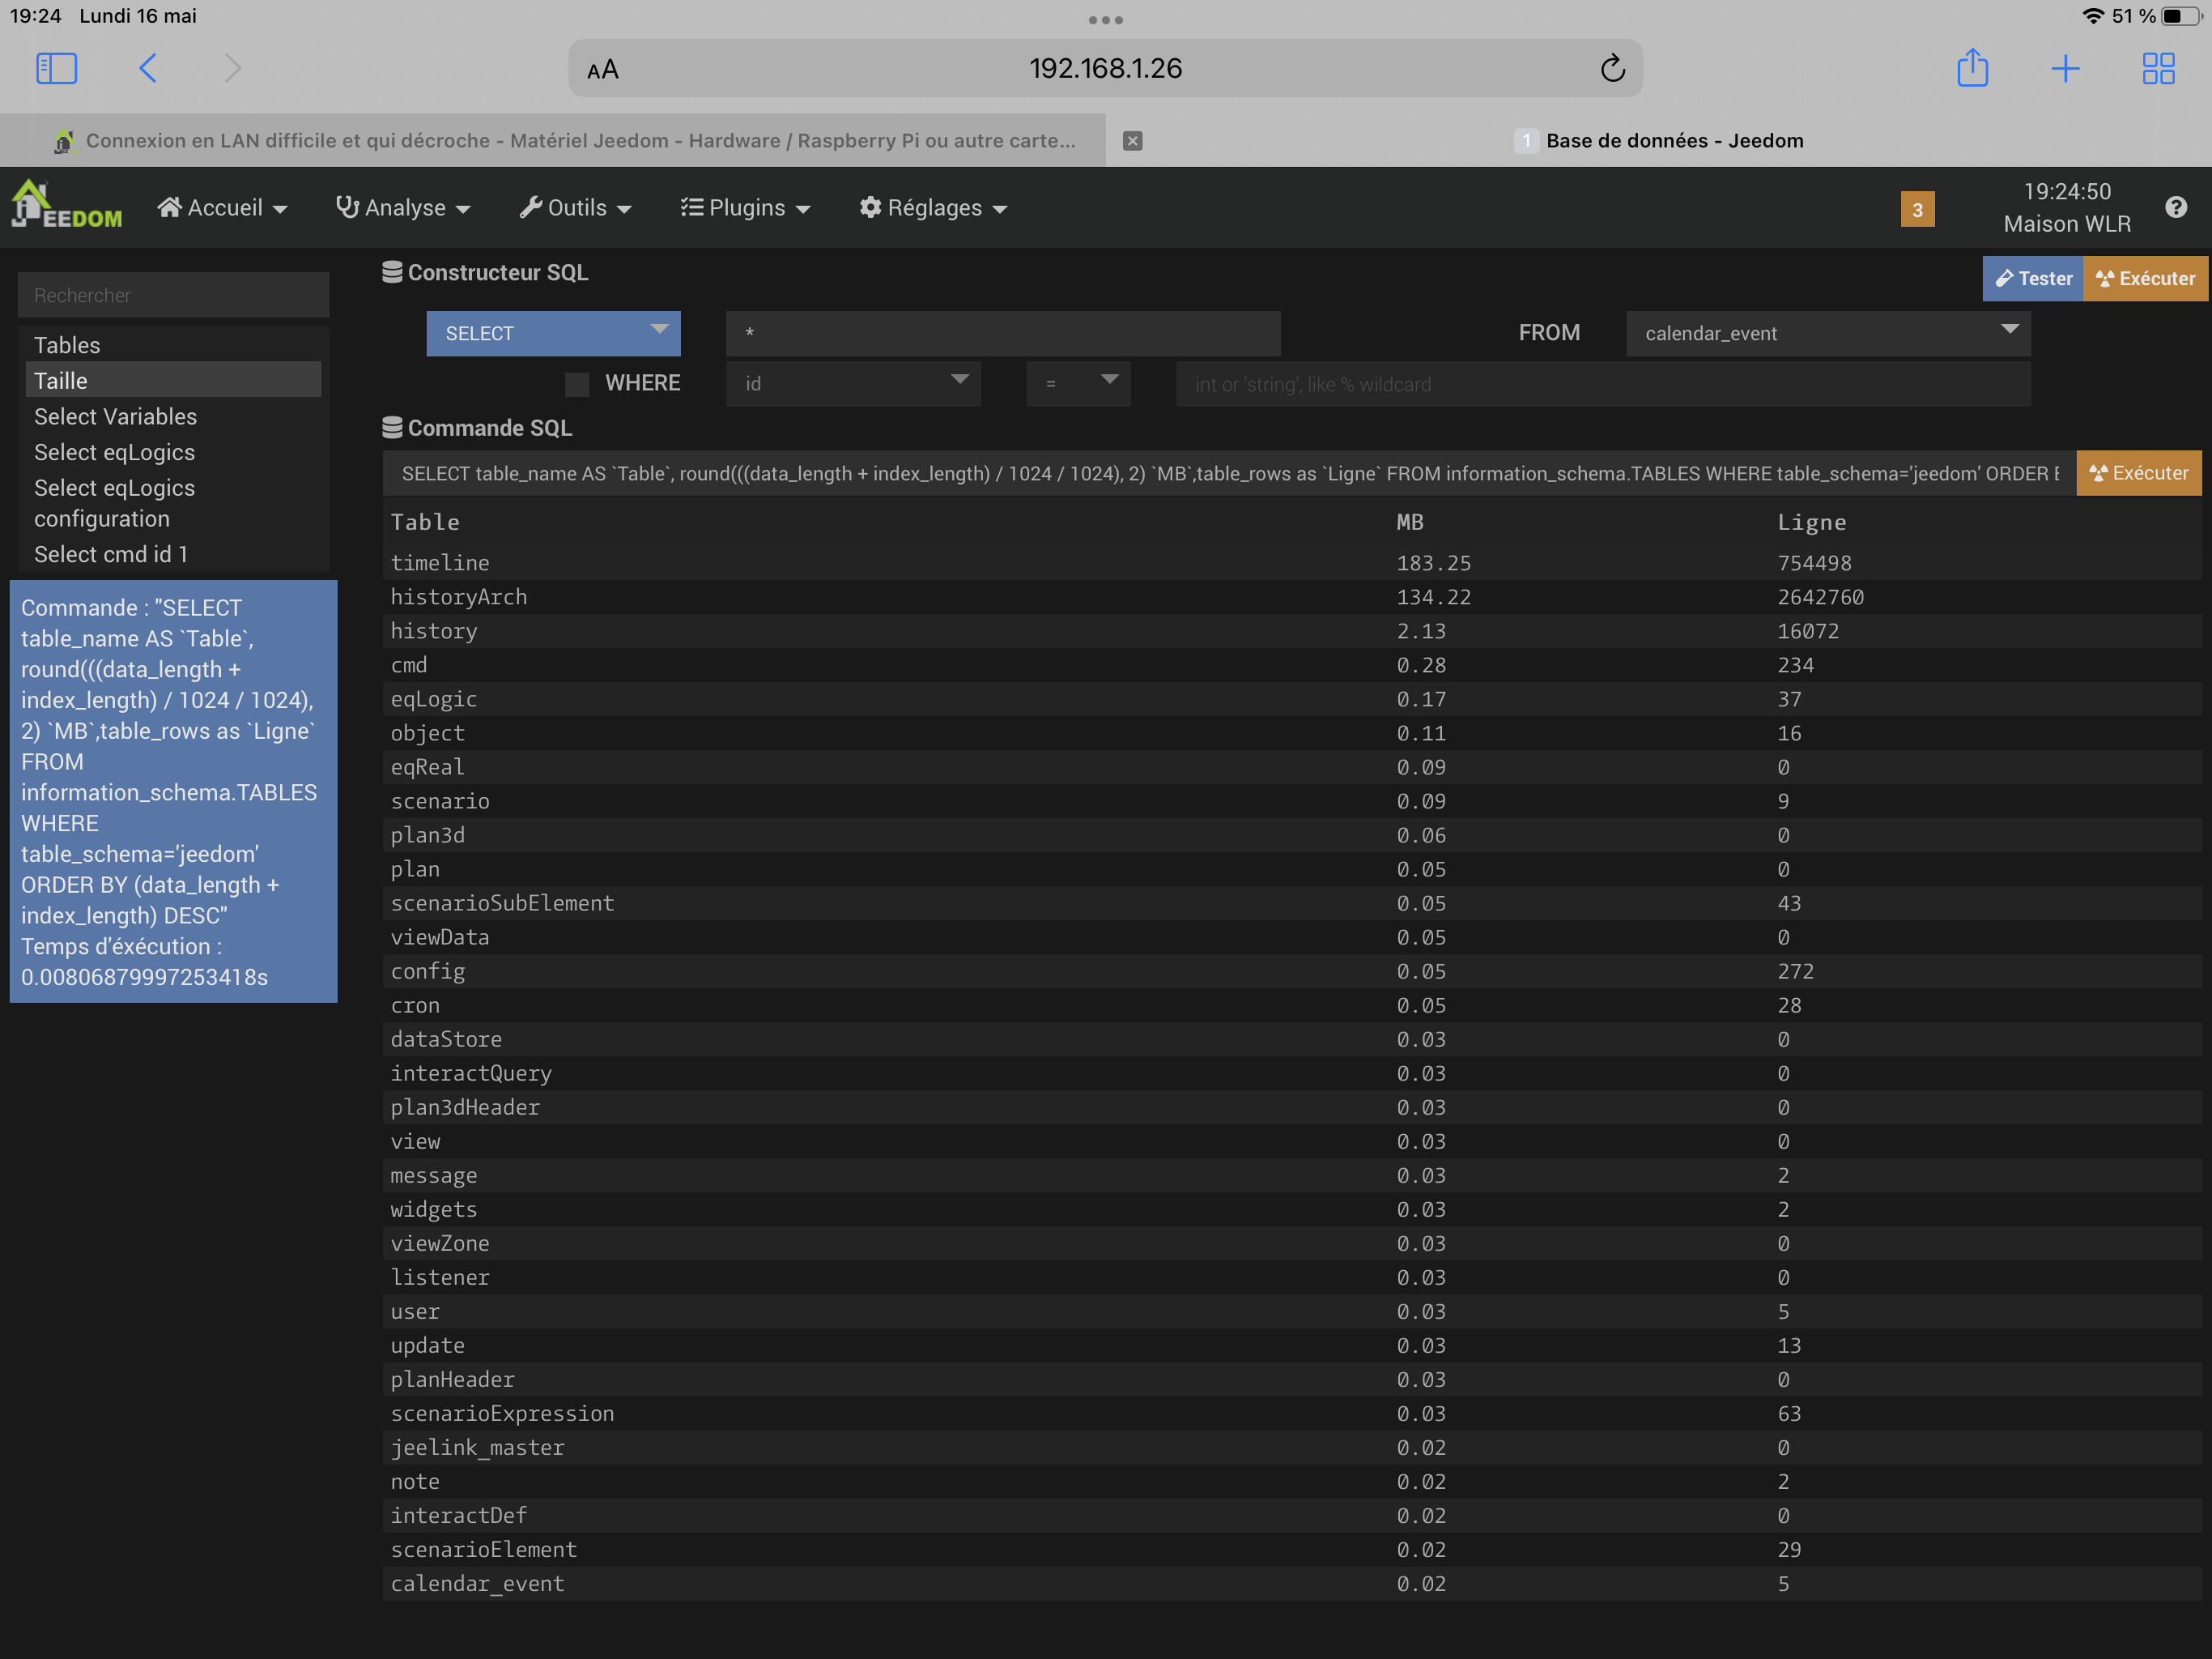Click the page reload icon
2212x1659 pixels.
coord(1611,68)
